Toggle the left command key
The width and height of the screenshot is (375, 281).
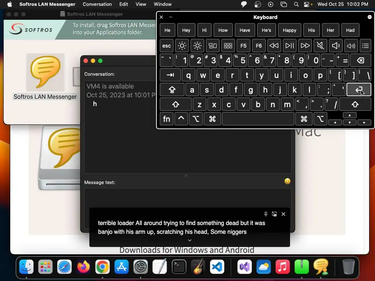click(x=212, y=119)
